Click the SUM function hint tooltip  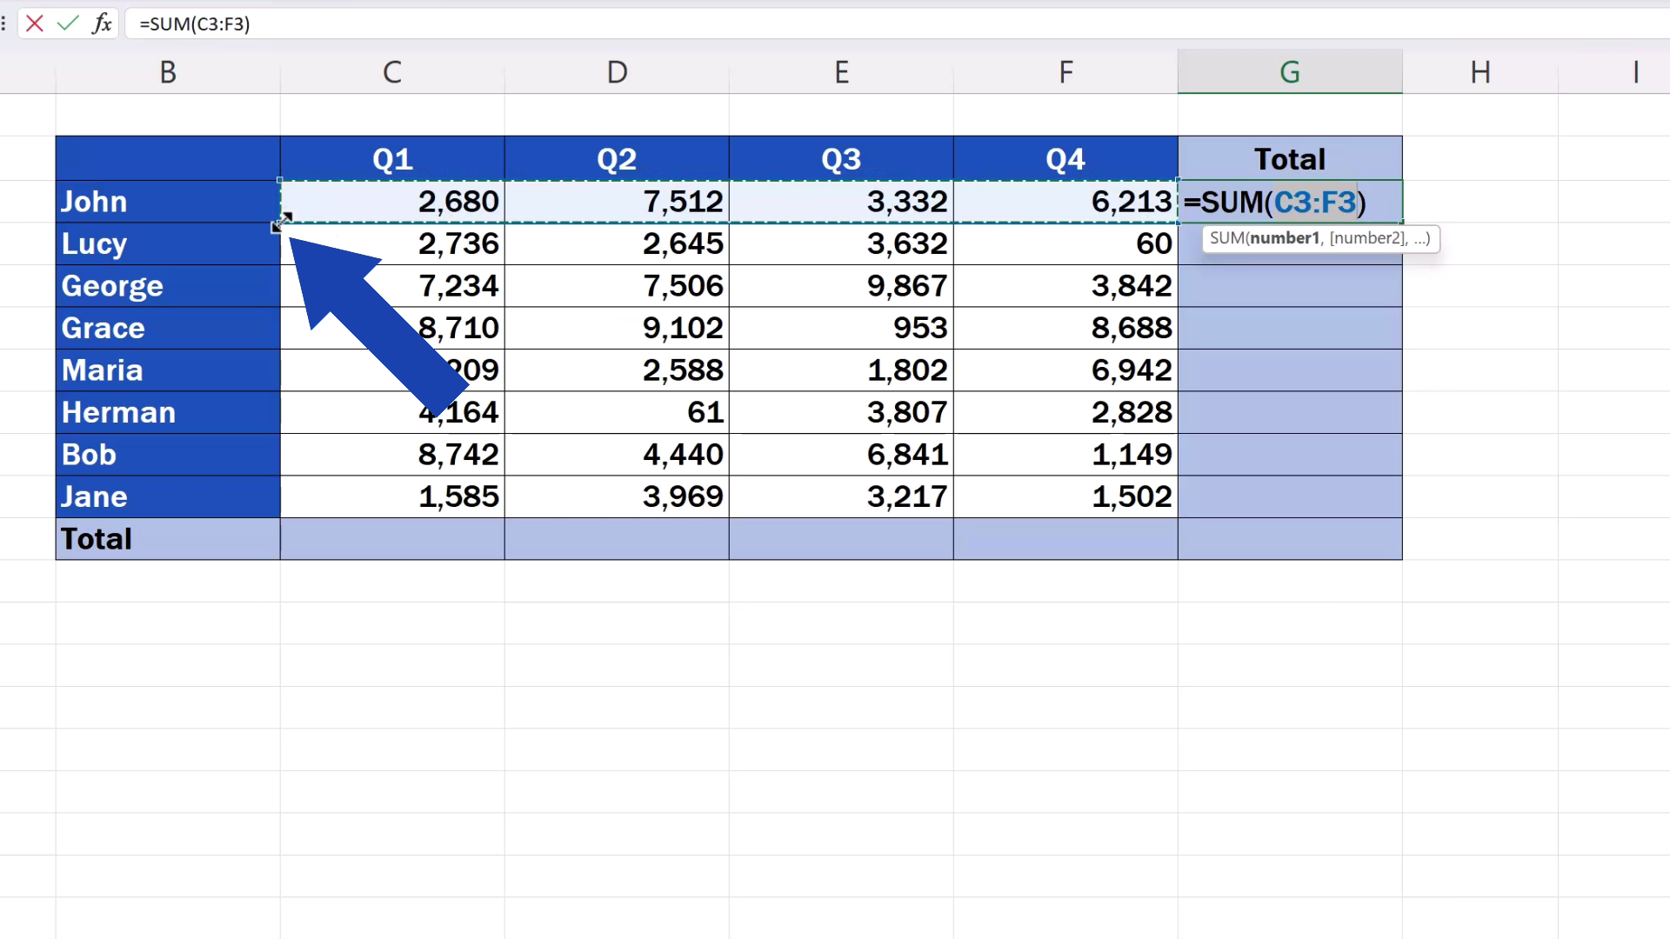coord(1321,238)
